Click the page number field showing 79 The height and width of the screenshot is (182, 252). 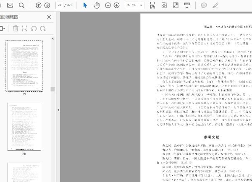[59, 5]
